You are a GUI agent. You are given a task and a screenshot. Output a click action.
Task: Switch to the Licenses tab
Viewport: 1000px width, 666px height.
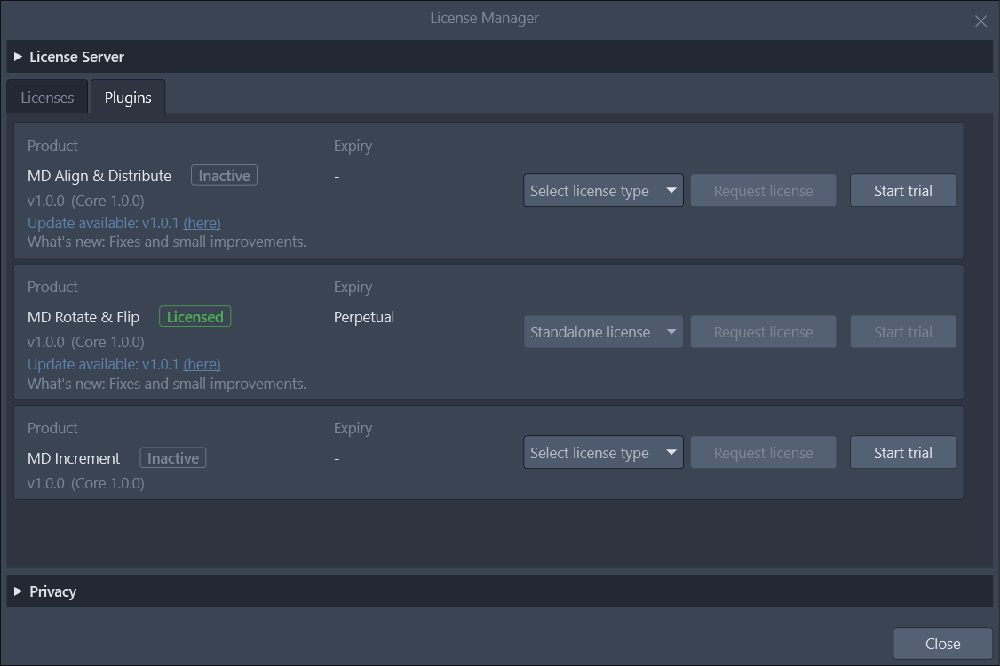[x=47, y=98]
